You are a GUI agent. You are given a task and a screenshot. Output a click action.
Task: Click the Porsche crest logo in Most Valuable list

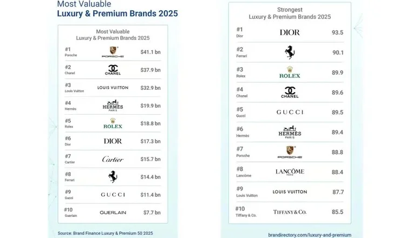point(113,52)
